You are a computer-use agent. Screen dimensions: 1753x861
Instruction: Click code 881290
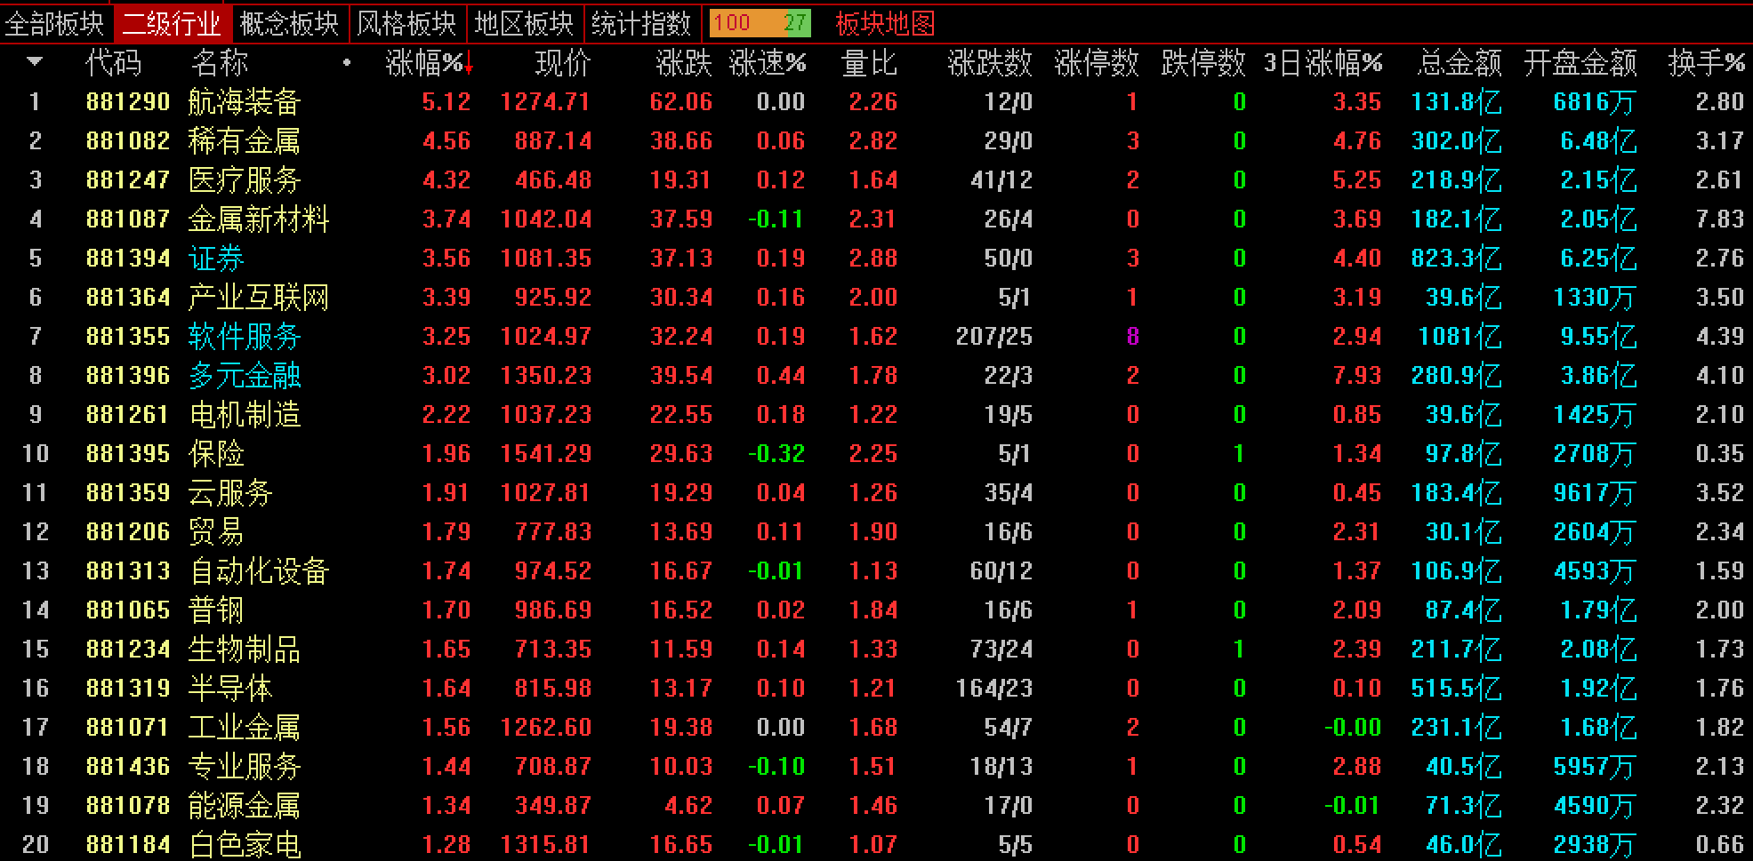(x=128, y=102)
